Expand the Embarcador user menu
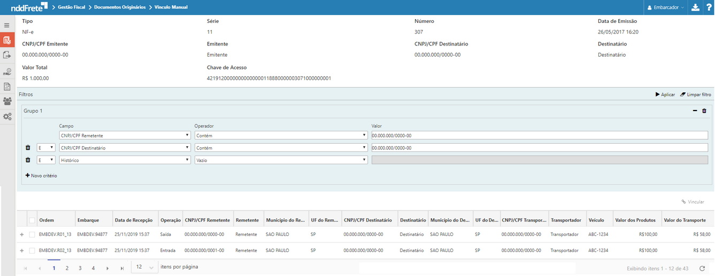 (666, 7)
